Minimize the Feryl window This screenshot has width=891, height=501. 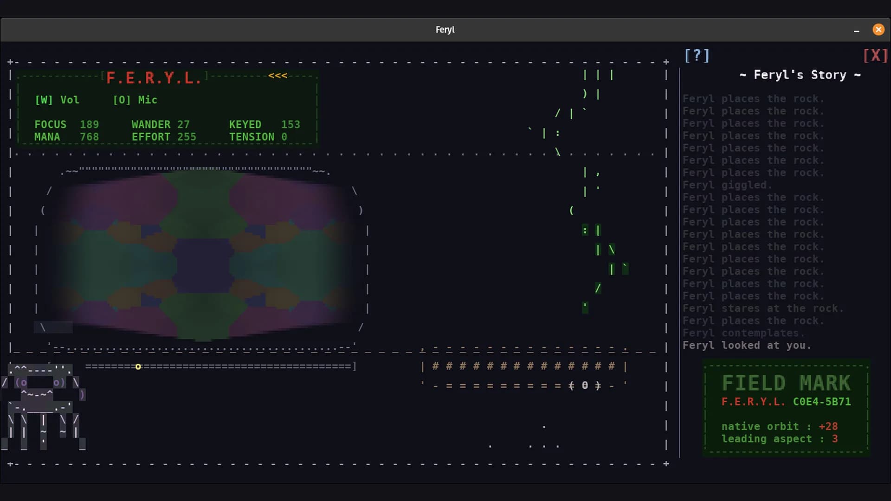[x=856, y=30]
